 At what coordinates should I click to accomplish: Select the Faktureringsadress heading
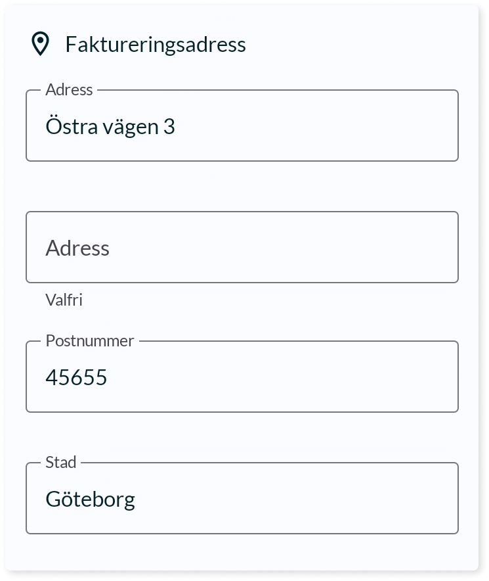[156, 45]
